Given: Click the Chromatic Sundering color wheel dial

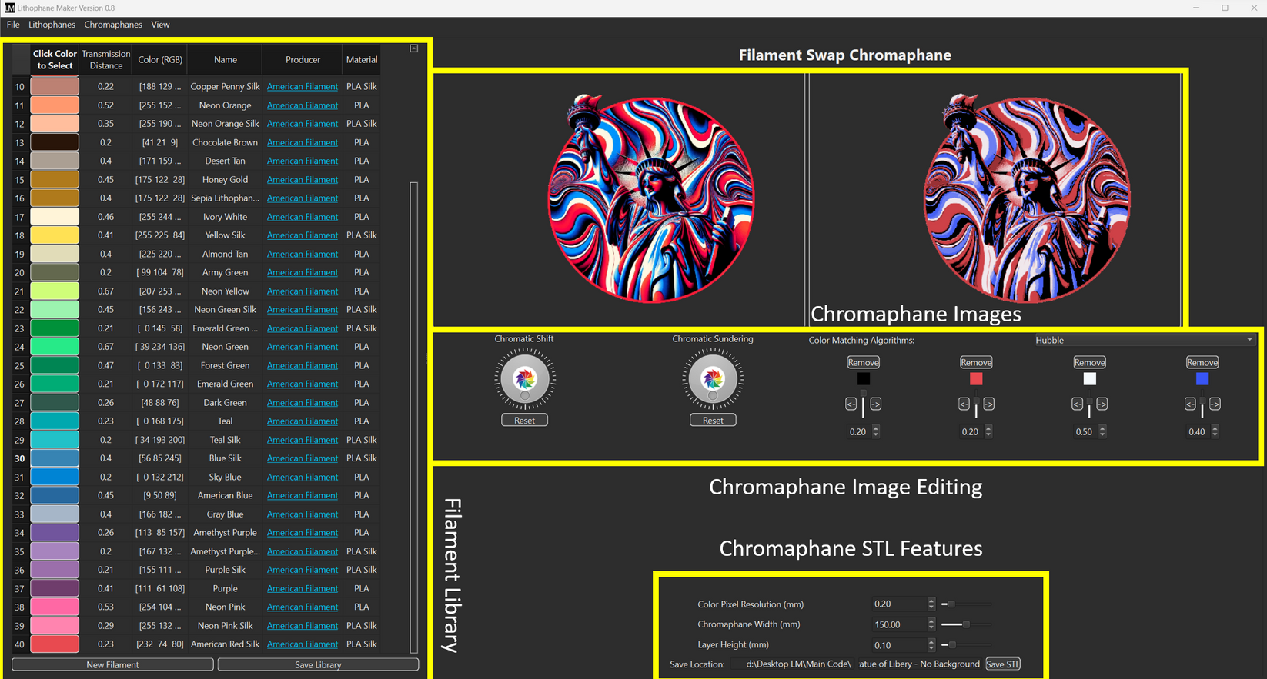Looking at the screenshot, I should pyautogui.click(x=713, y=379).
